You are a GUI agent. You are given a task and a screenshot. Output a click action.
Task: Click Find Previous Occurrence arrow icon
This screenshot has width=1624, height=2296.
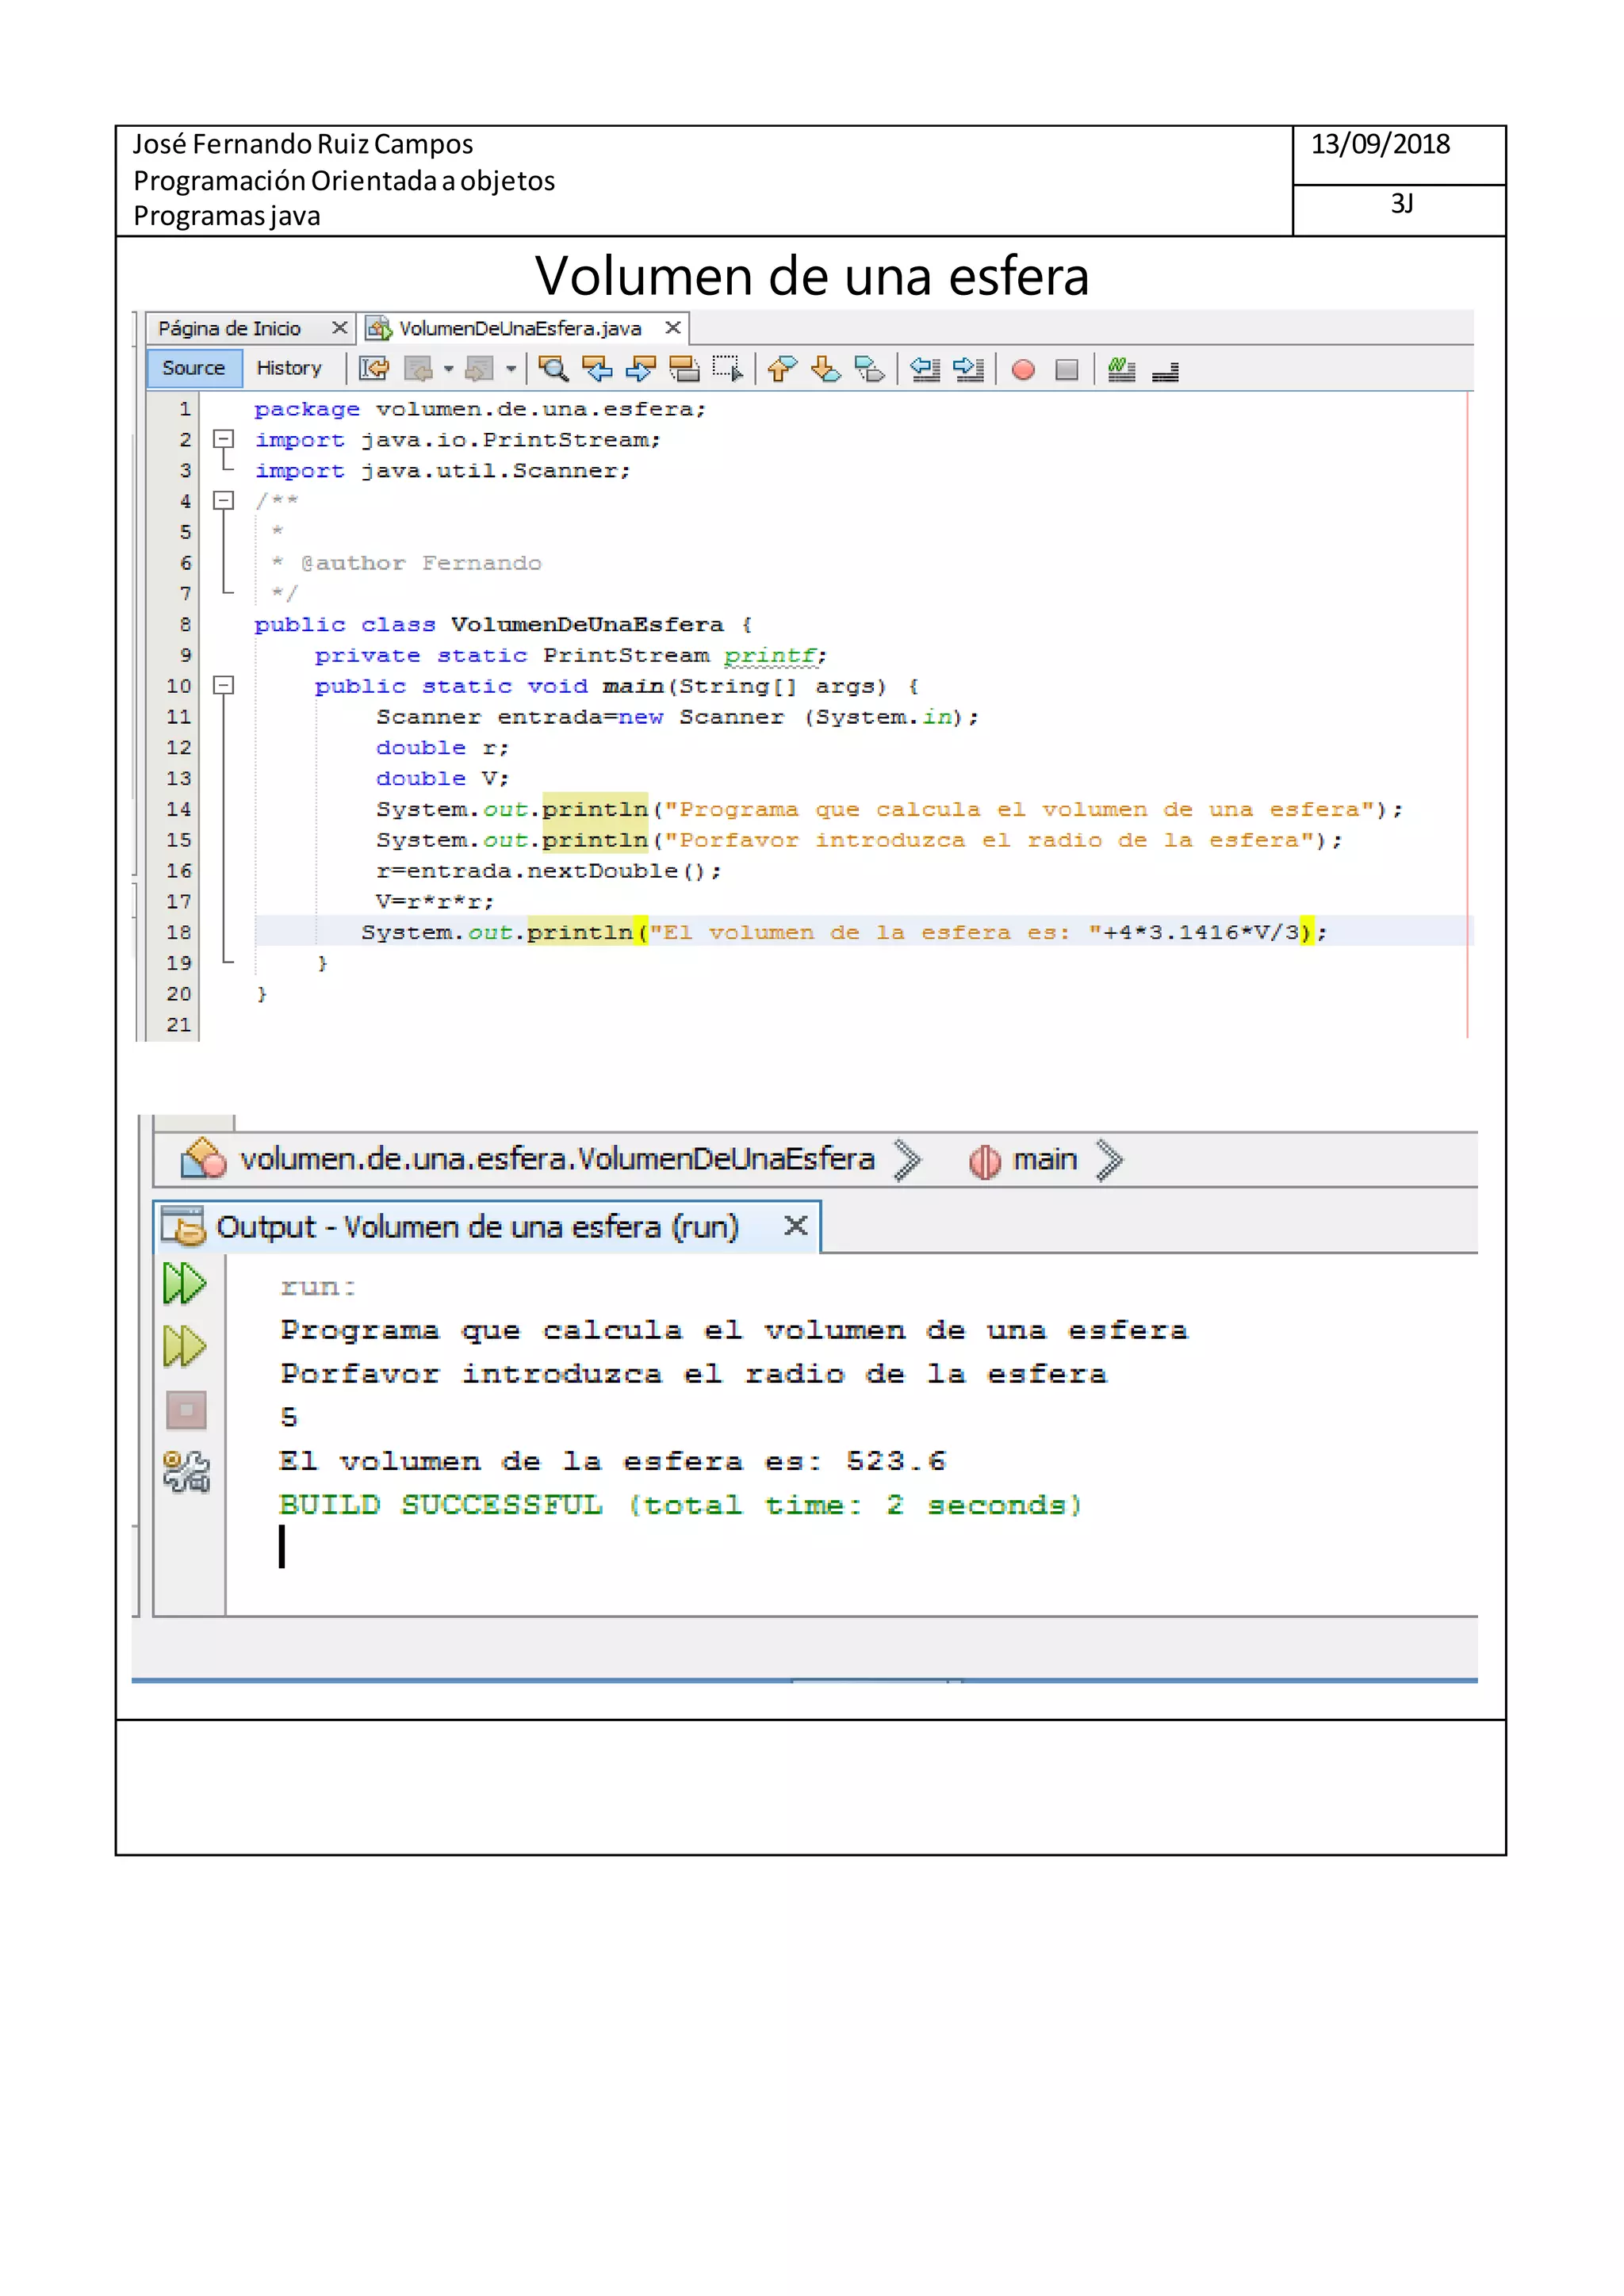point(597,369)
